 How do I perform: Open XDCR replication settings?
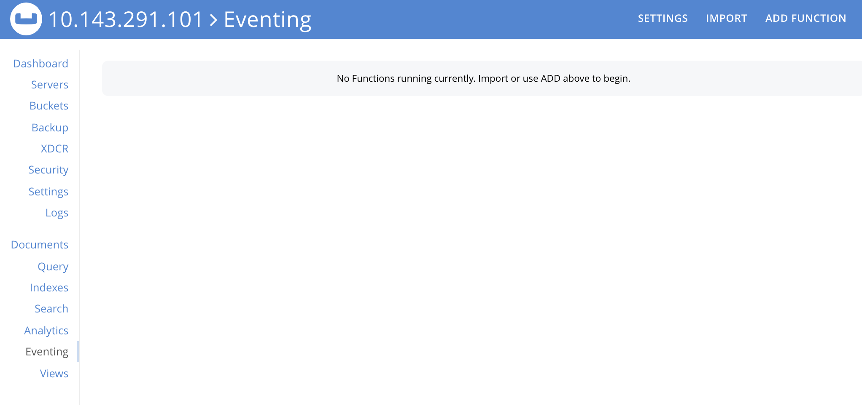(54, 149)
